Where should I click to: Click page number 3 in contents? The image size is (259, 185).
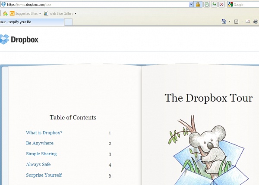[x=110, y=154]
